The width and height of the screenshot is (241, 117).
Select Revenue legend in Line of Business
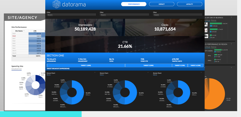coord(213,20)
